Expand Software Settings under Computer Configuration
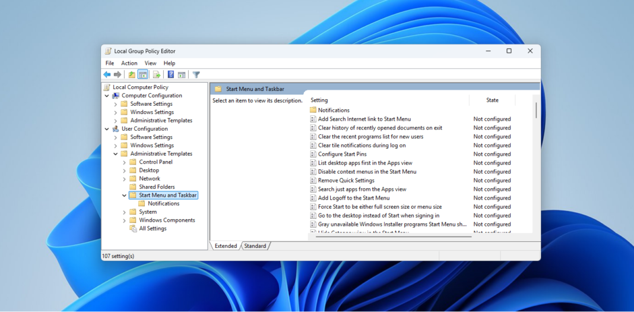The width and height of the screenshot is (634, 312). click(x=116, y=104)
